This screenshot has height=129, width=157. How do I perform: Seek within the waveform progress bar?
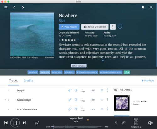pyautogui.click(x=77, y=127)
